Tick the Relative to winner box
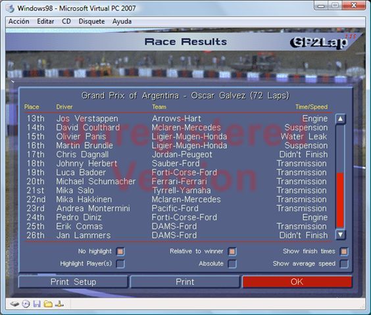Image resolution: width=371 pixels, height=315 pixels. 232,251
